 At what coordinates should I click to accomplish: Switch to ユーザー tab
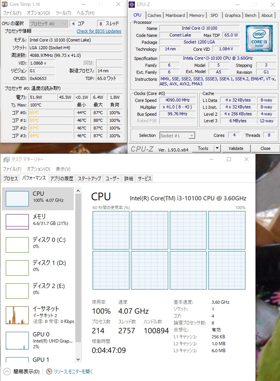point(112,179)
